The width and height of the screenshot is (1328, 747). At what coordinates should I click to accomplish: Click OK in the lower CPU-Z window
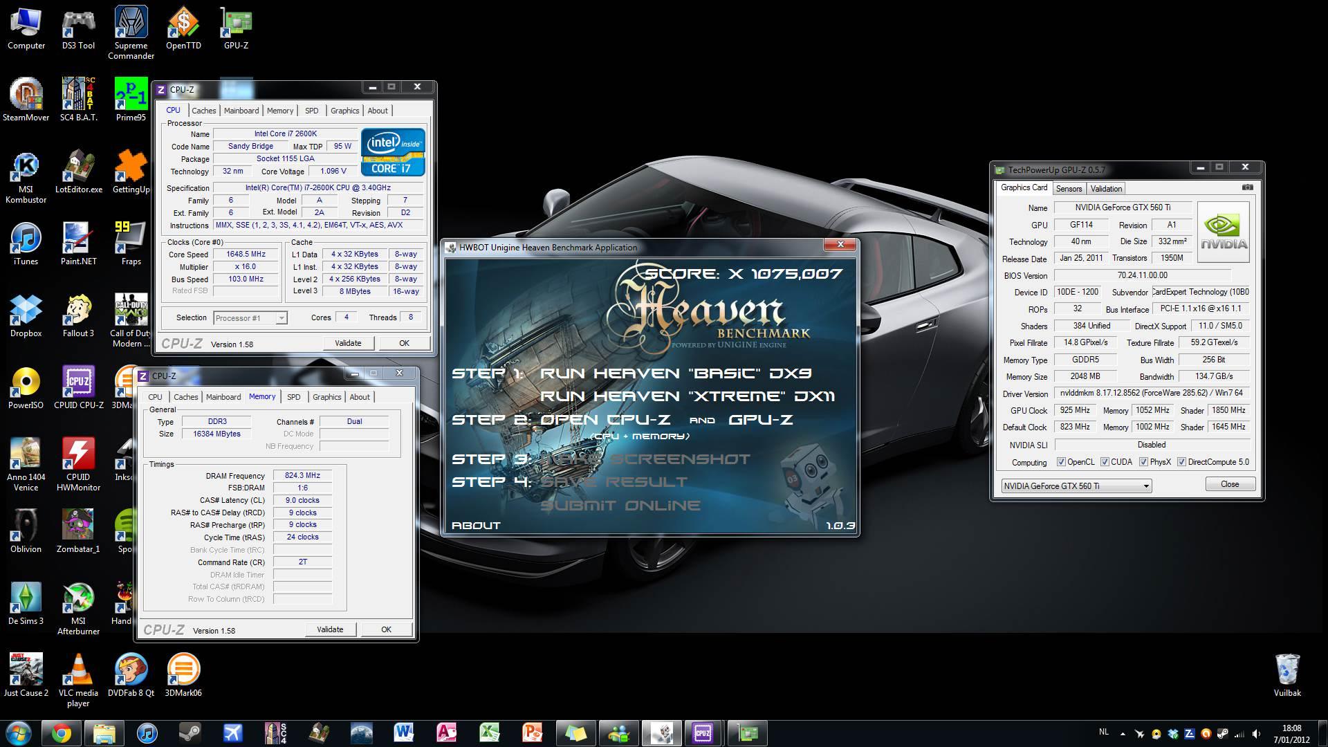point(386,629)
